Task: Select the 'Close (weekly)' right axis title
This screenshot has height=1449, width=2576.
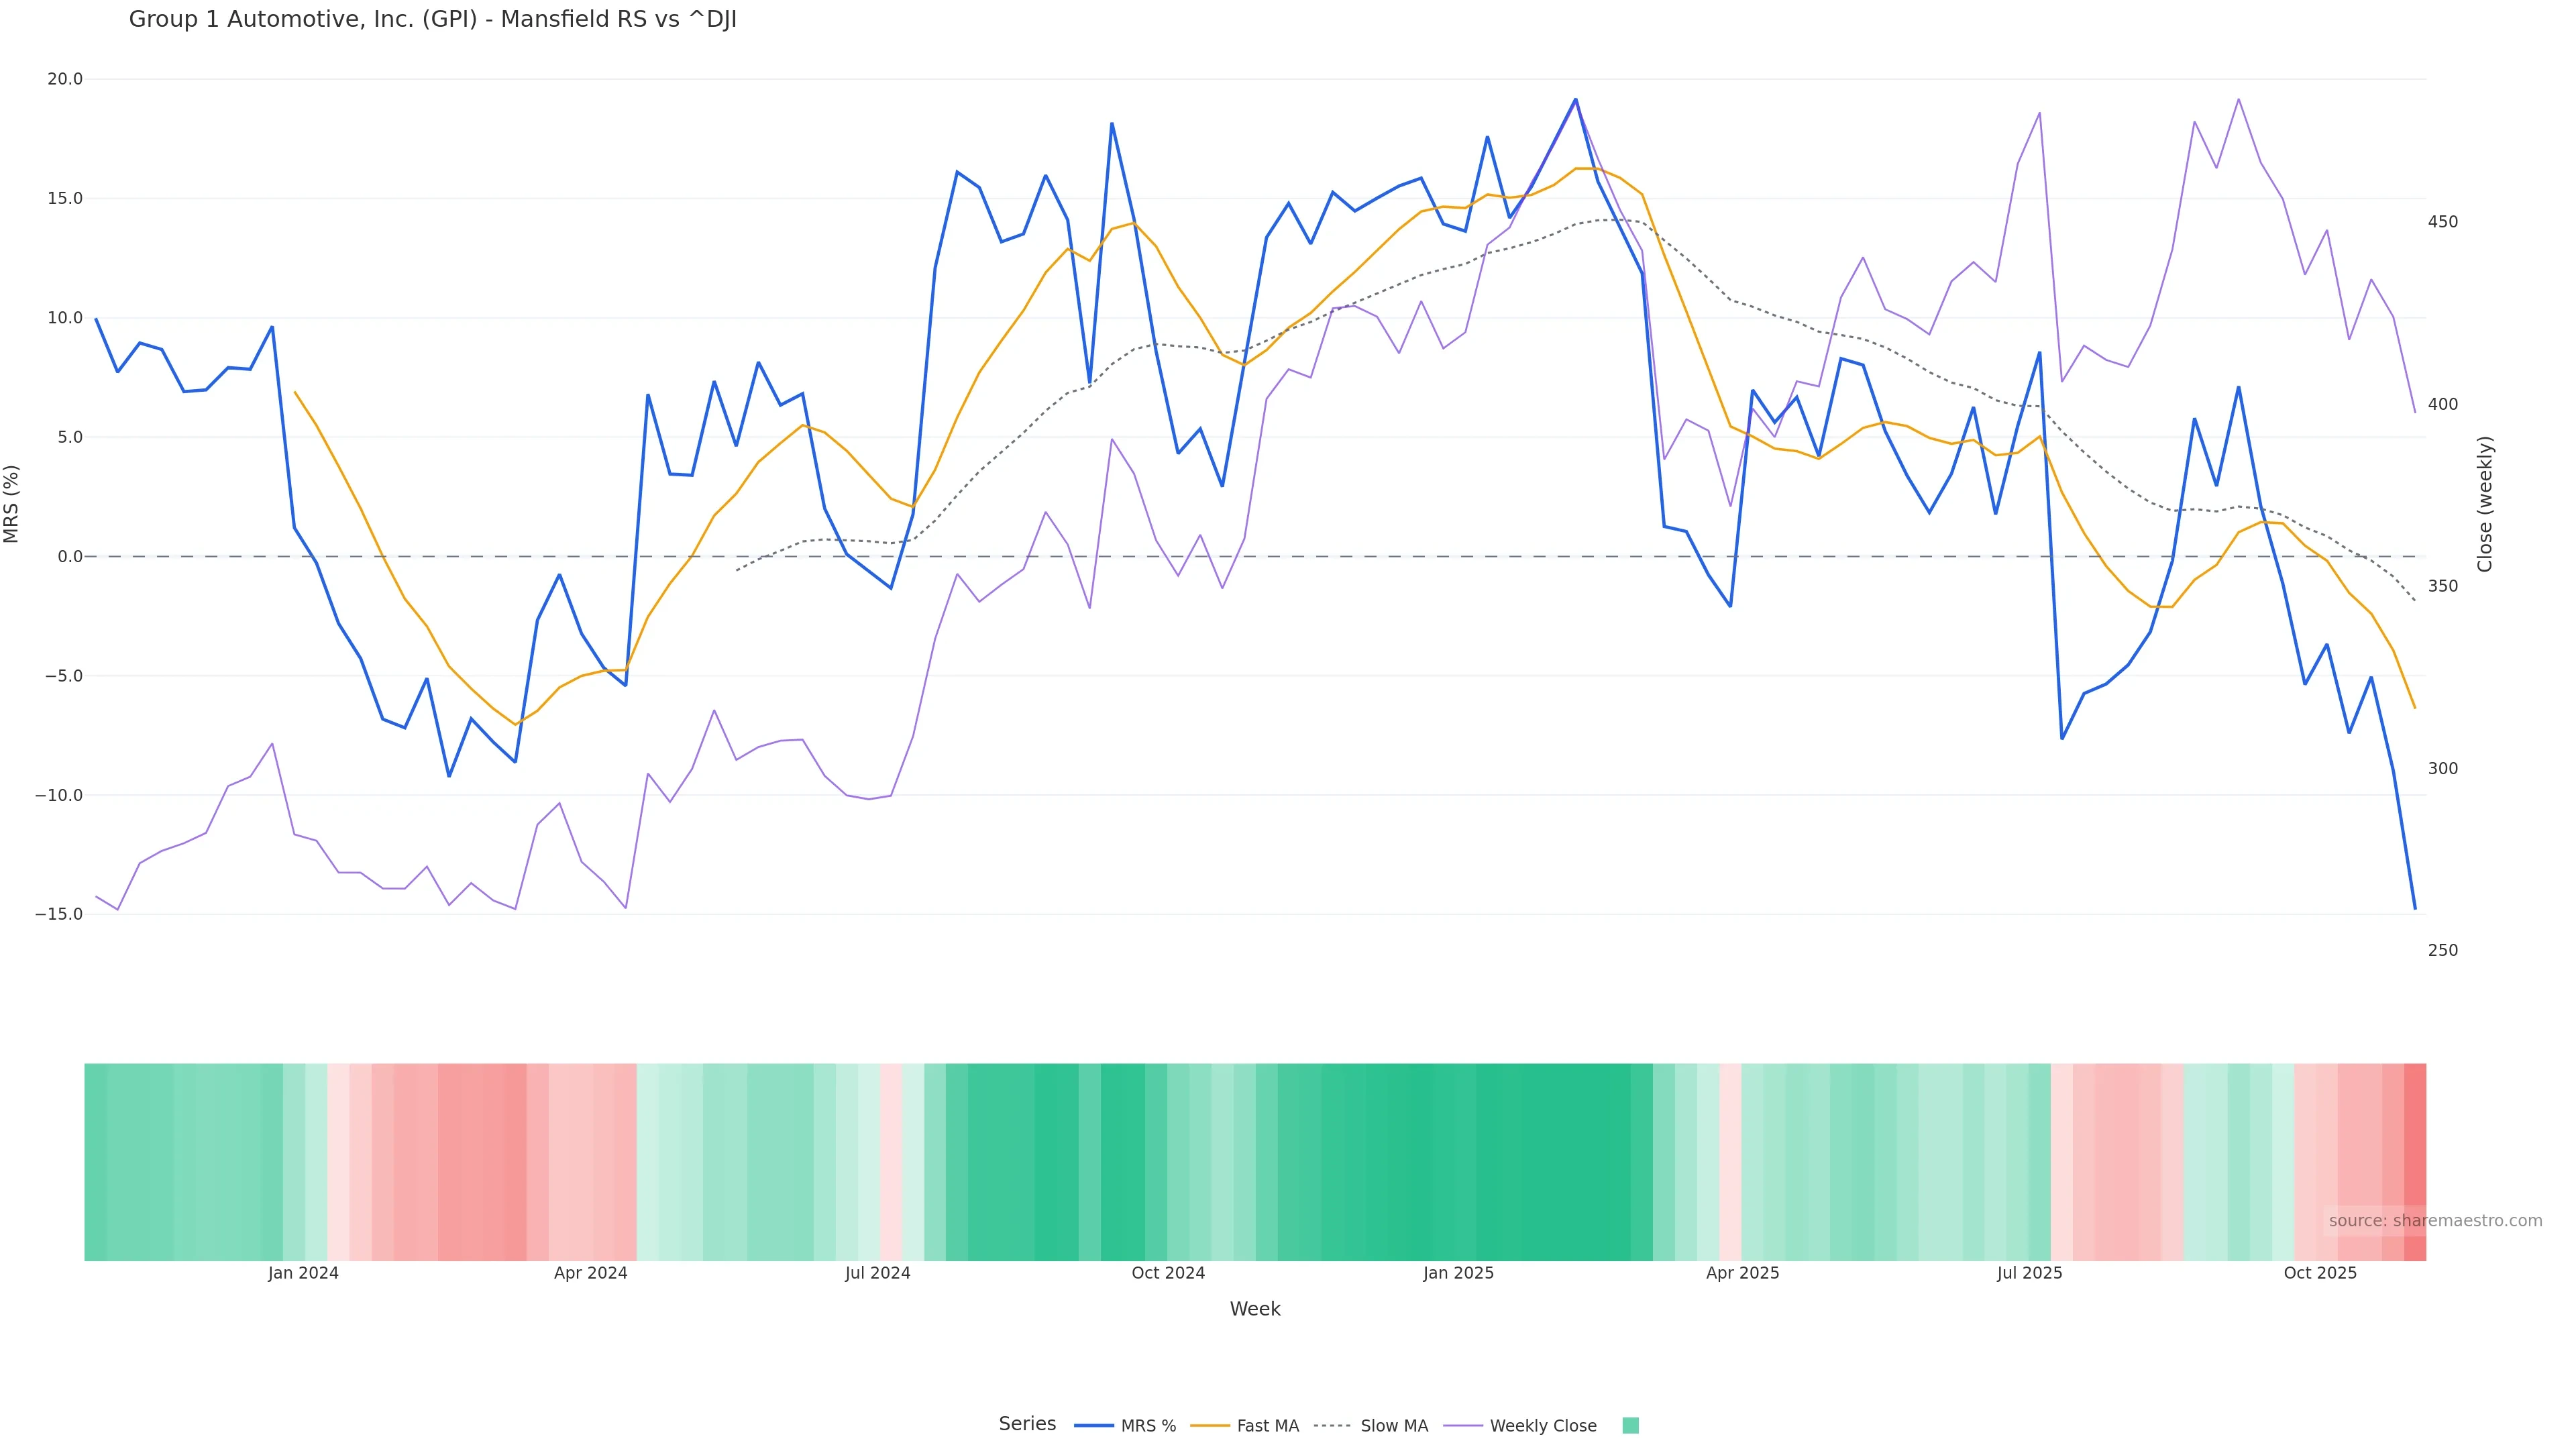Action: (2485, 504)
